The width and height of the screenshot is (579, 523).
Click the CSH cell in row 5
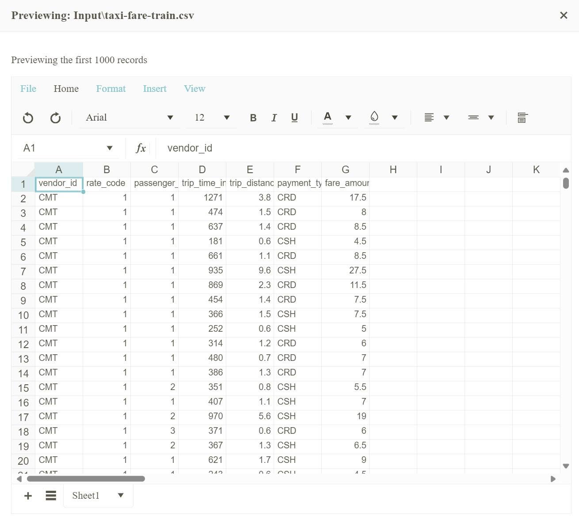pyautogui.click(x=297, y=242)
